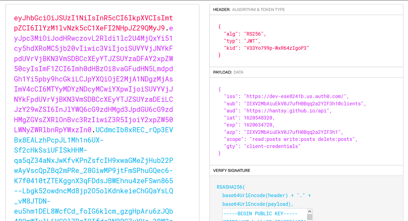Click signature line starting --Lbgk52owdncMd8

tap(94, 191)
